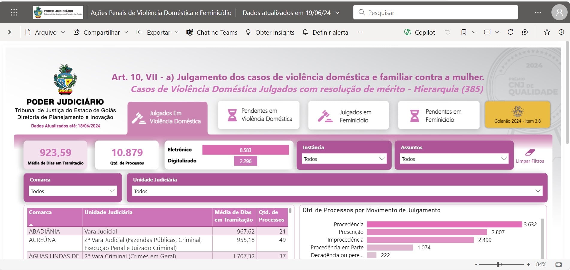Click the 10.879 Qtd. de Processos card
This screenshot has height=270, width=570.
click(127, 155)
